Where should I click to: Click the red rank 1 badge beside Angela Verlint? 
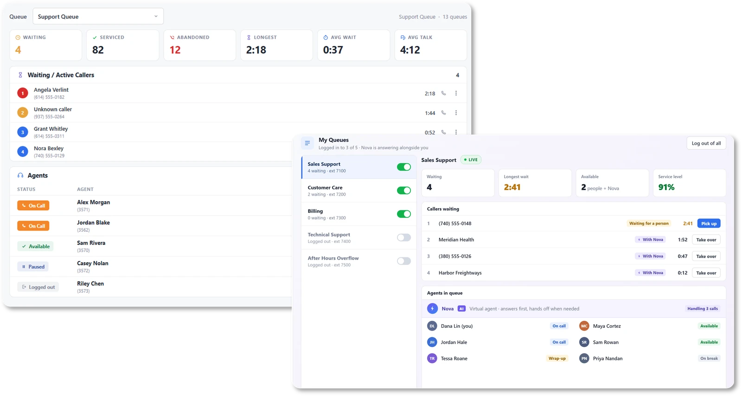point(23,93)
